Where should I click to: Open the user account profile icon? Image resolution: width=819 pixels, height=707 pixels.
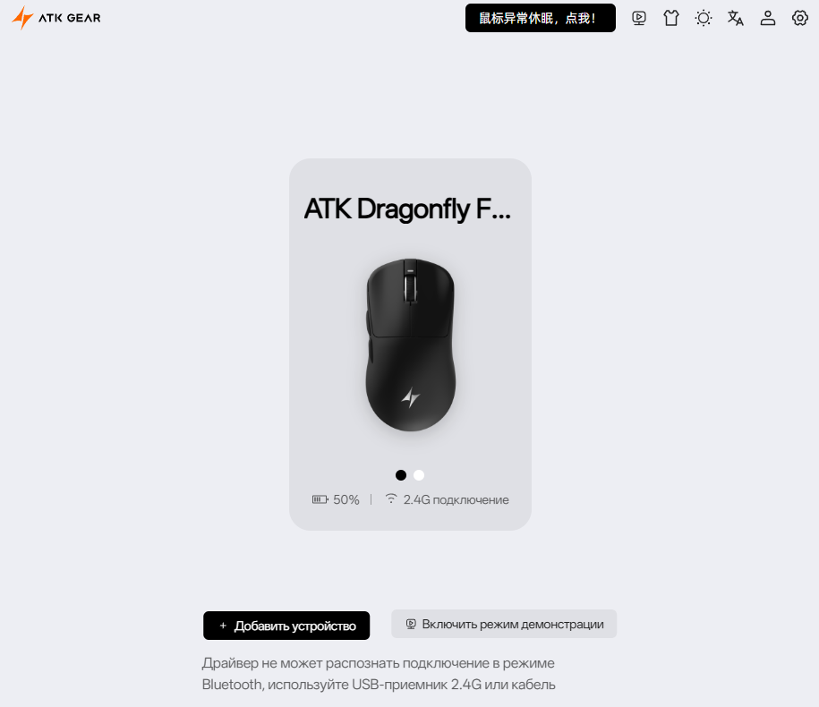coord(768,18)
